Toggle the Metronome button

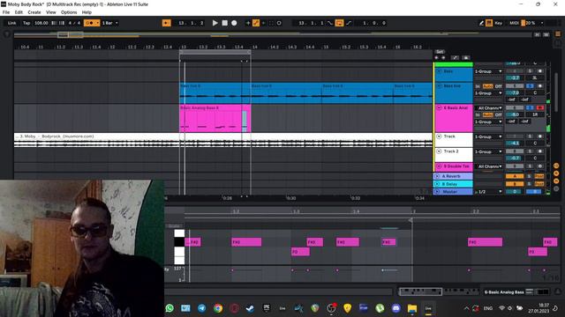tap(89, 23)
